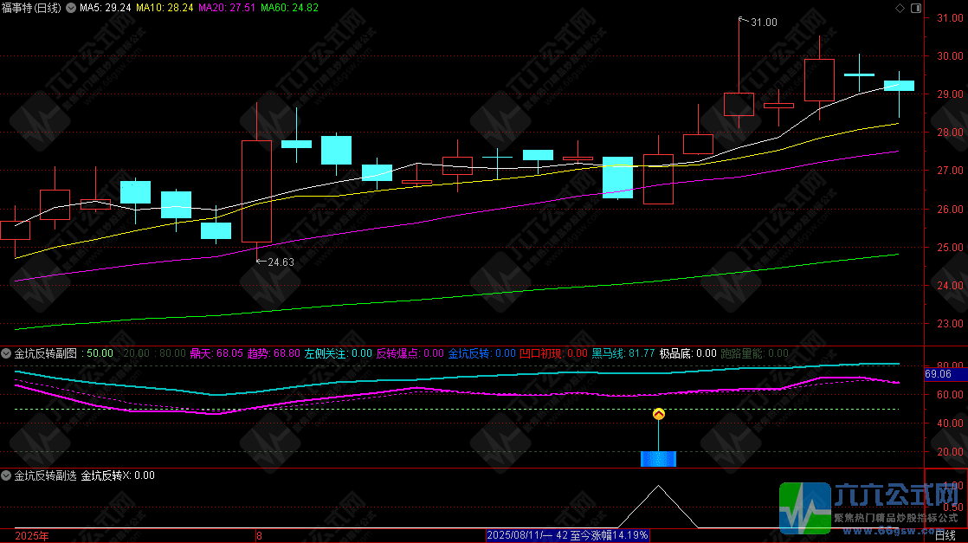Image resolution: width=968 pixels, height=543 pixels.
Task: Click the 2025/08/11 date range status text
Action: tap(567, 535)
